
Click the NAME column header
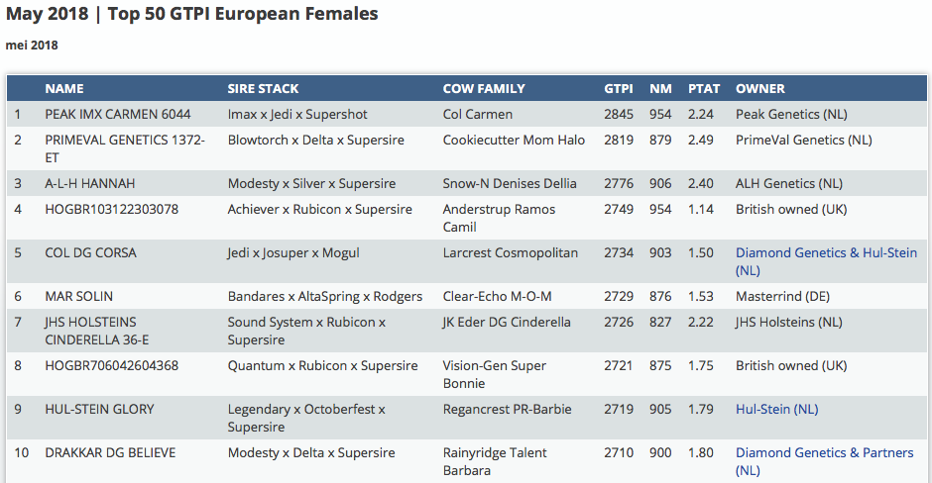coord(64,89)
